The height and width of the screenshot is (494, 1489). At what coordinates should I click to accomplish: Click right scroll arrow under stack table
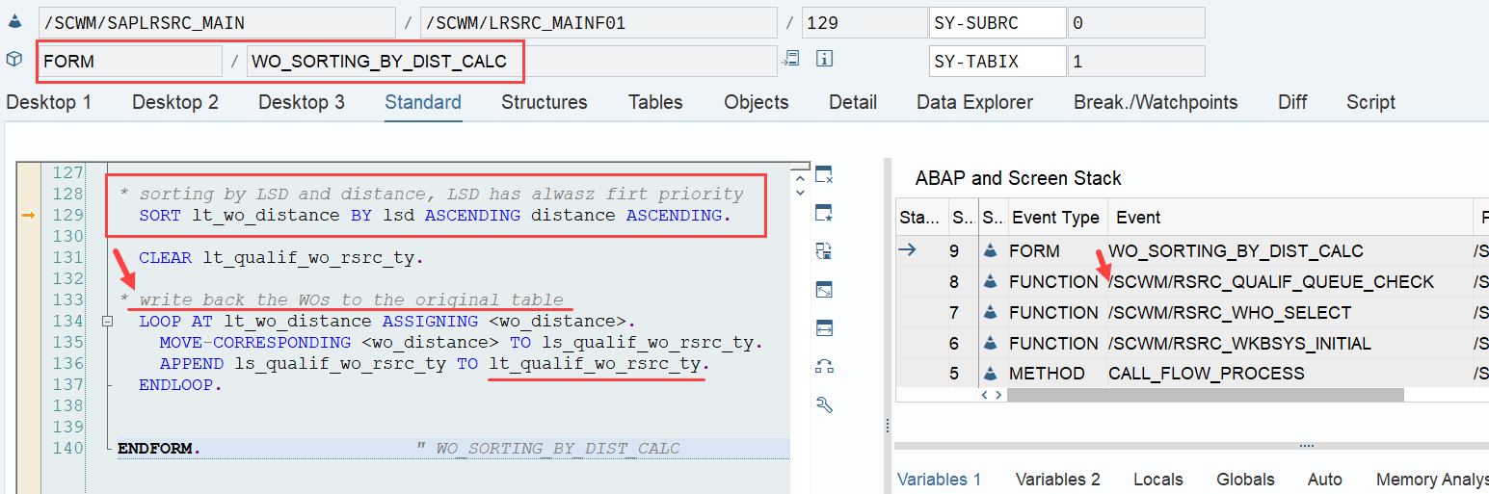tap(997, 395)
